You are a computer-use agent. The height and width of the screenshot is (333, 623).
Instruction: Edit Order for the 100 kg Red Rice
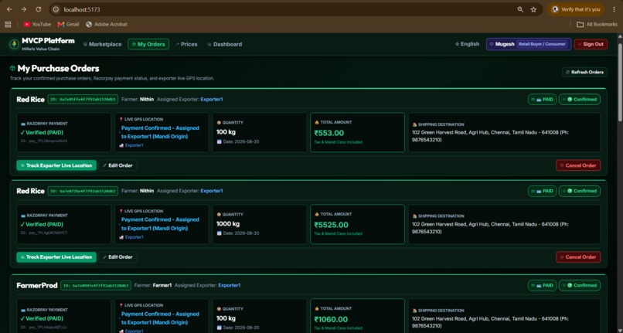point(118,165)
